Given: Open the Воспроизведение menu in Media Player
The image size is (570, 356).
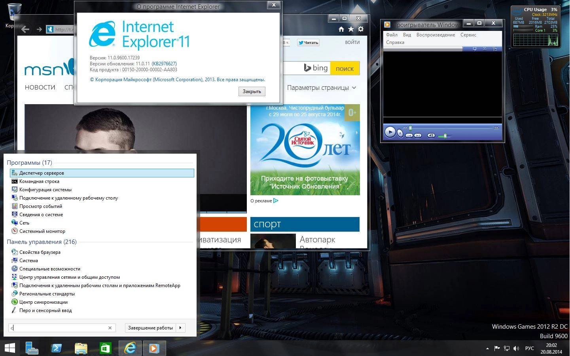Looking at the screenshot, I should pos(436,35).
